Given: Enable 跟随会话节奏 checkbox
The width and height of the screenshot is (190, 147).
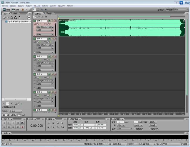Looking at the screenshot, I should click(x=3, y=107).
